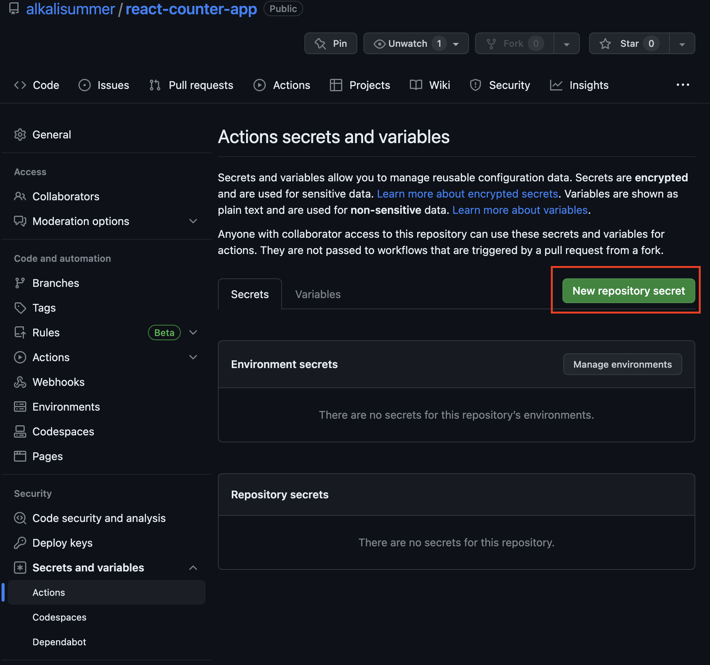710x665 pixels.
Task: Expand the Rules section chevron
Action: pyautogui.click(x=193, y=332)
